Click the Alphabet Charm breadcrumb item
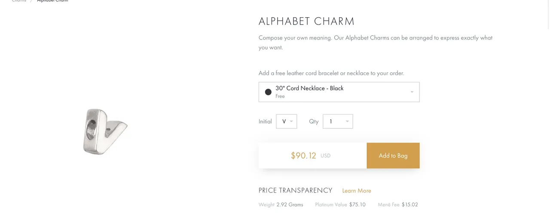The image size is (550, 213). tap(52, 1)
